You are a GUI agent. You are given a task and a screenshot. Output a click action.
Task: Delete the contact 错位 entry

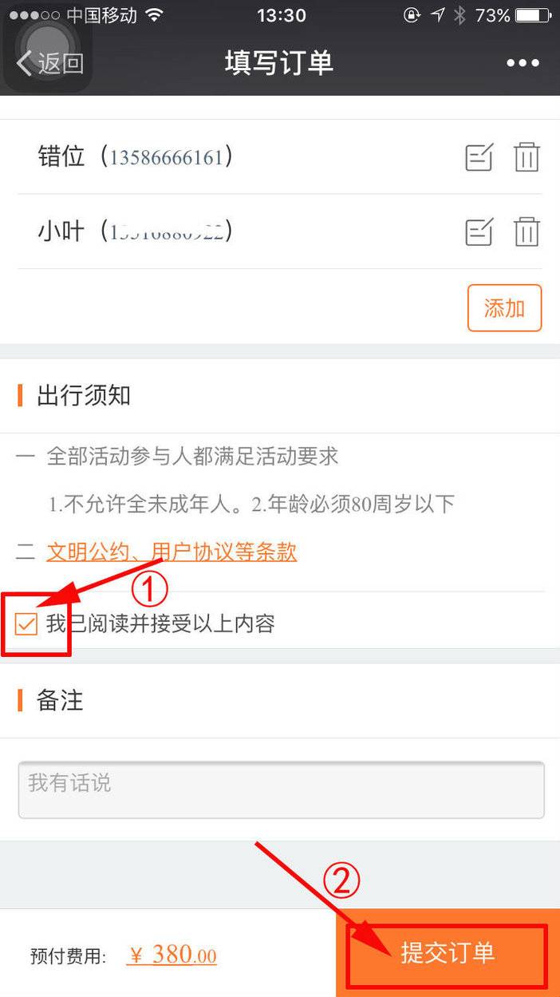click(526, 156)
